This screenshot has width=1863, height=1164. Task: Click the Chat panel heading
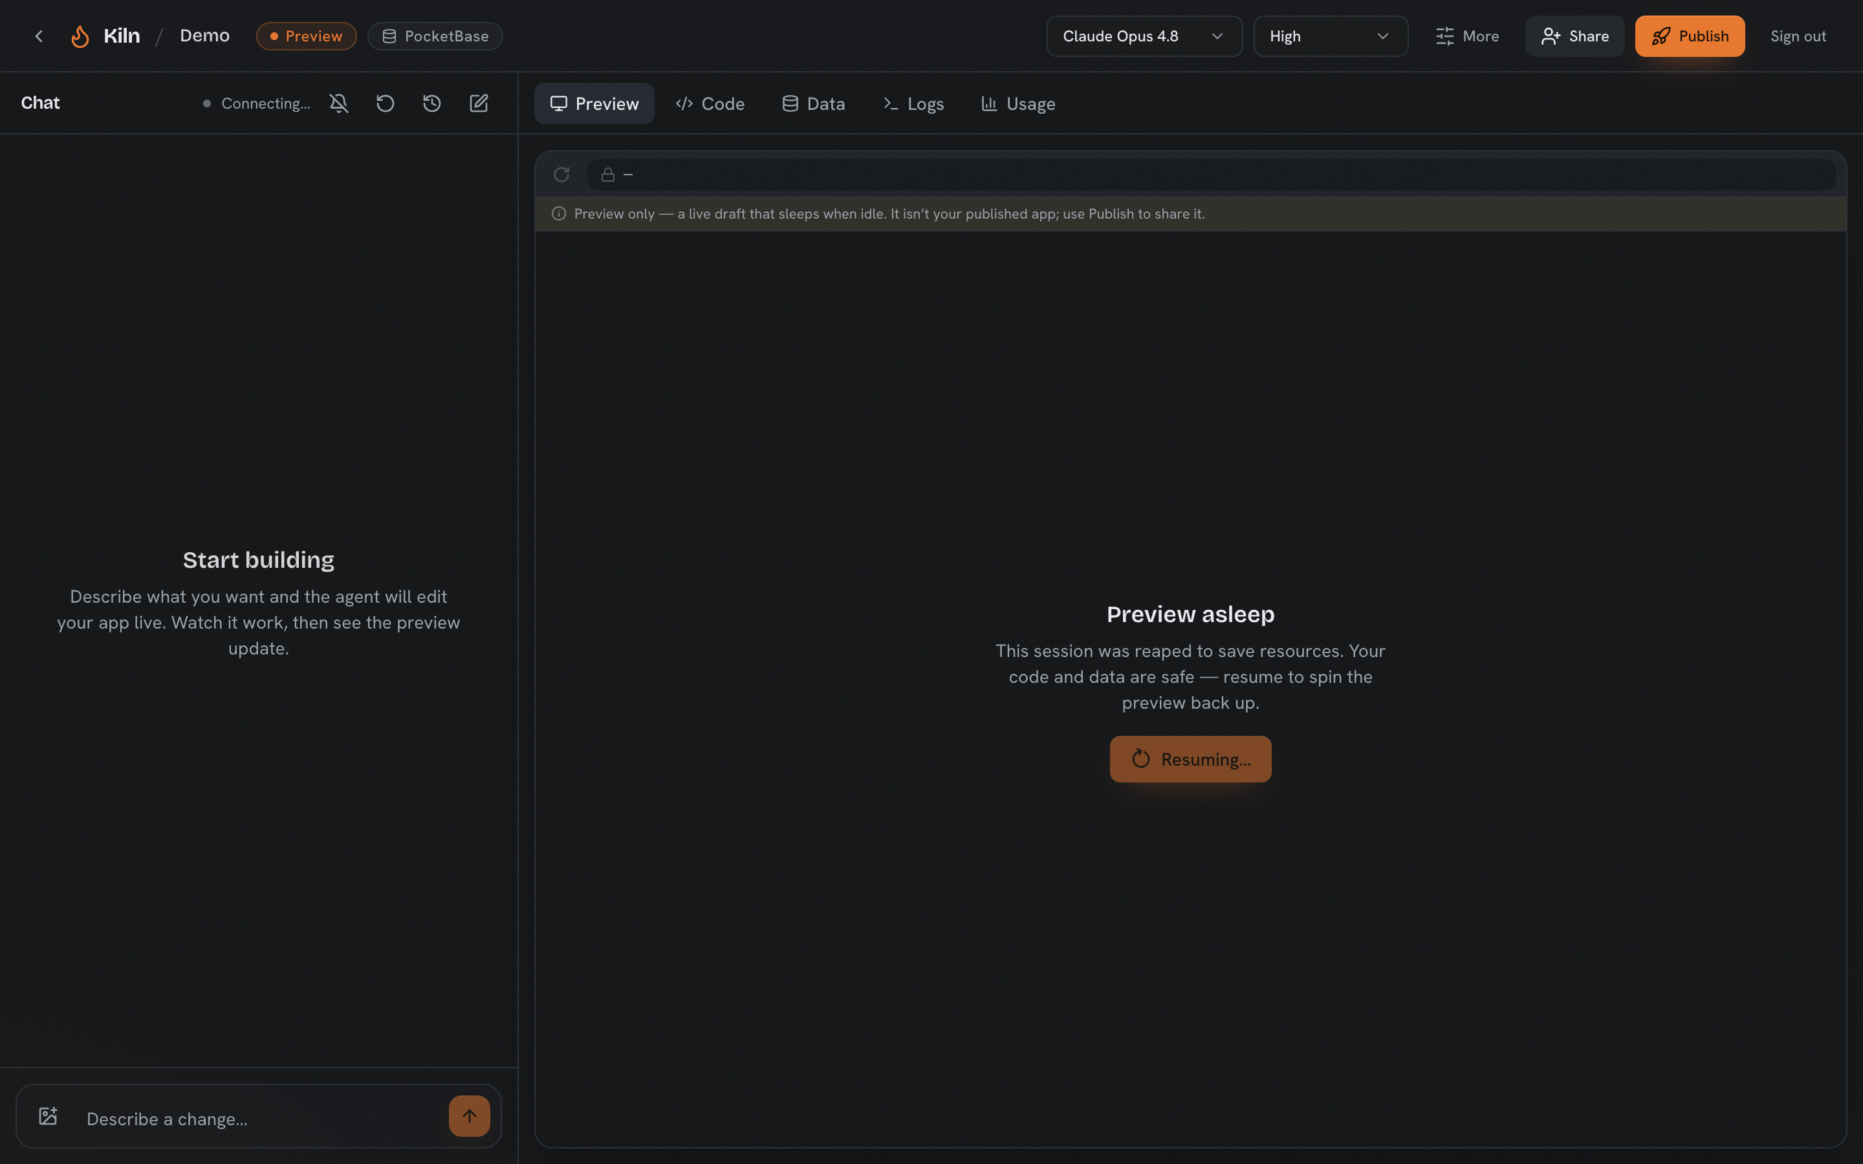[x=40, y=103]
